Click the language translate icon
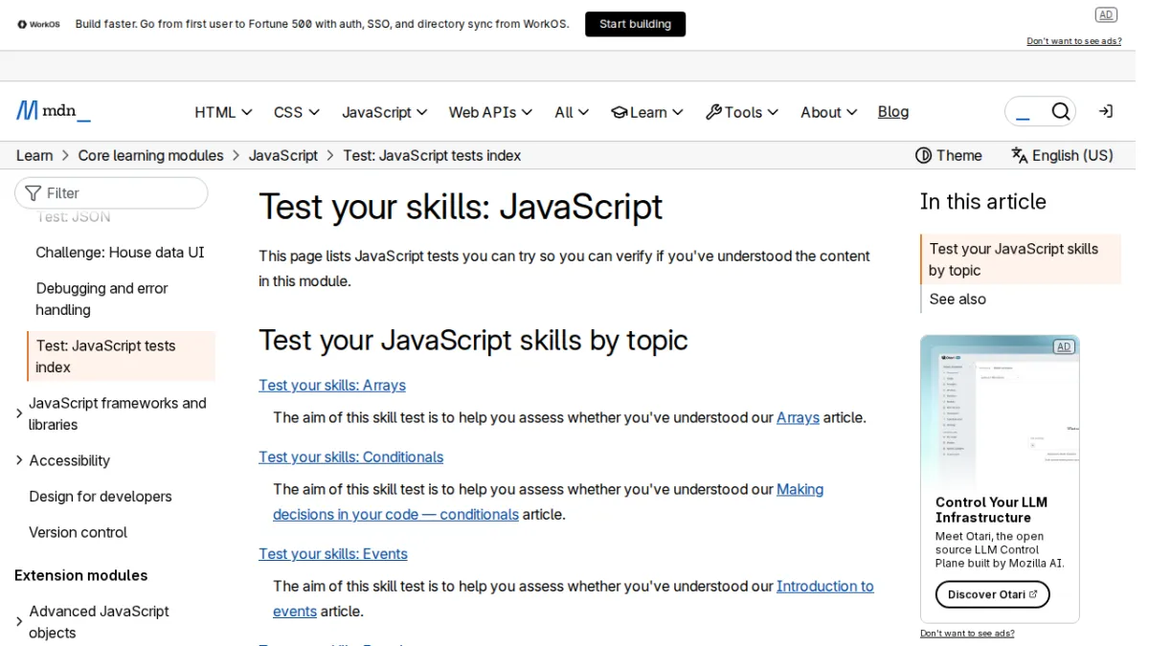 pyautogui.click(x=1019, y=155)
